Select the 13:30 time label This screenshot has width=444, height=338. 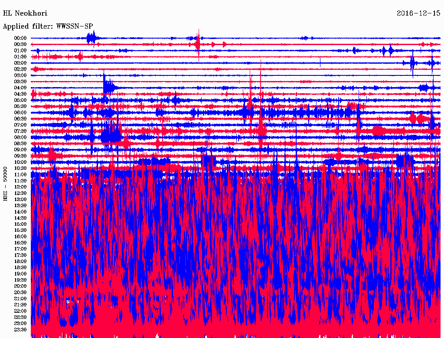20,205
